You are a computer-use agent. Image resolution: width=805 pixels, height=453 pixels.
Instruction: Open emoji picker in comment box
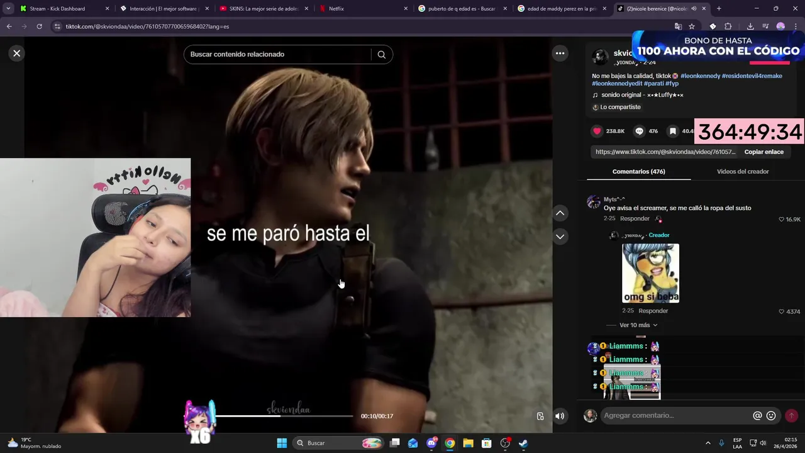[771, 415]
